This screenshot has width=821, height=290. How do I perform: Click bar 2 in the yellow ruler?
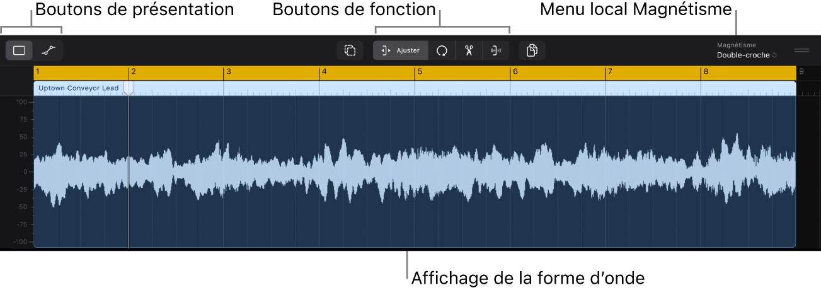pyautogui.click(x=134, y=72)
